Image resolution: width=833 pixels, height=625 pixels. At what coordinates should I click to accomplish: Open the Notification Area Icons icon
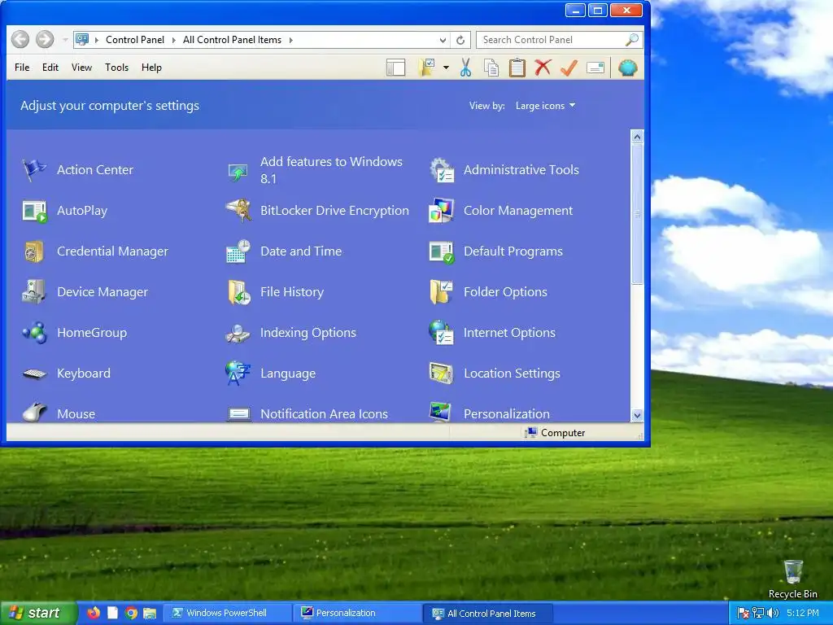coord(238,413)
